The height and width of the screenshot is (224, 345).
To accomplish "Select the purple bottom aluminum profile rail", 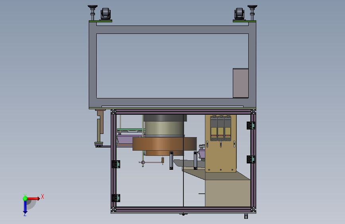I will pos(183,209).
